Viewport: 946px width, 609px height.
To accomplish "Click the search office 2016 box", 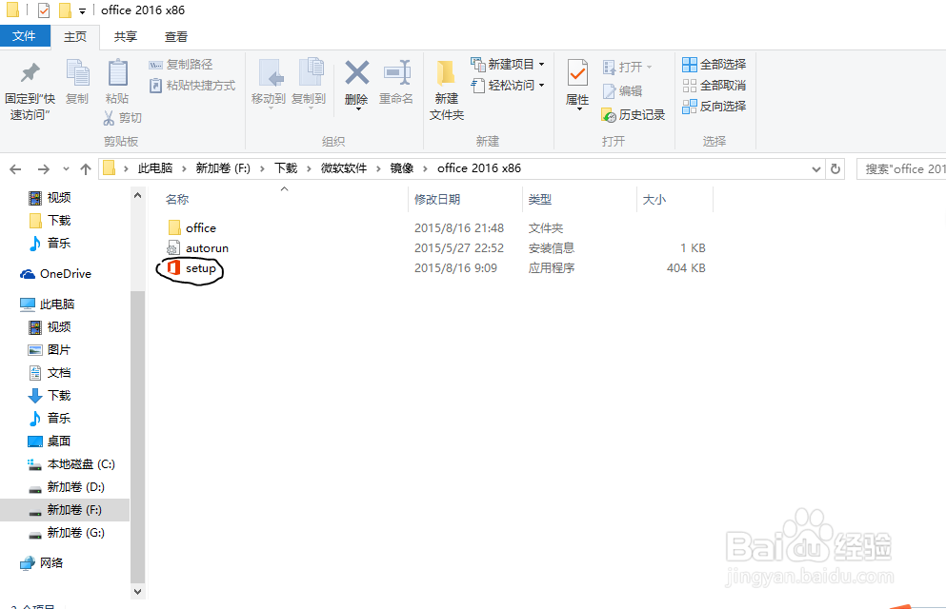I will [x=901, y=169].
